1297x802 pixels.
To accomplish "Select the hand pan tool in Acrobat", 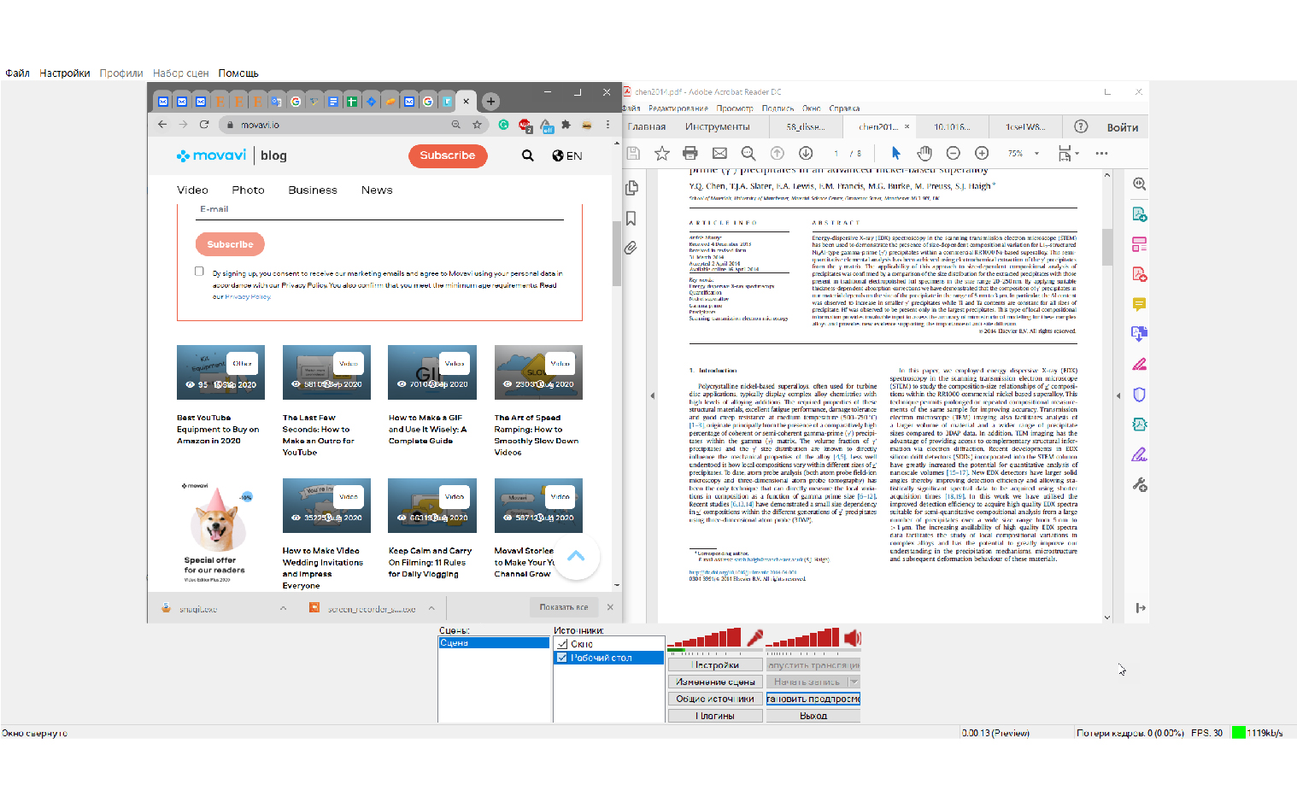I will (x=924, y=154).
